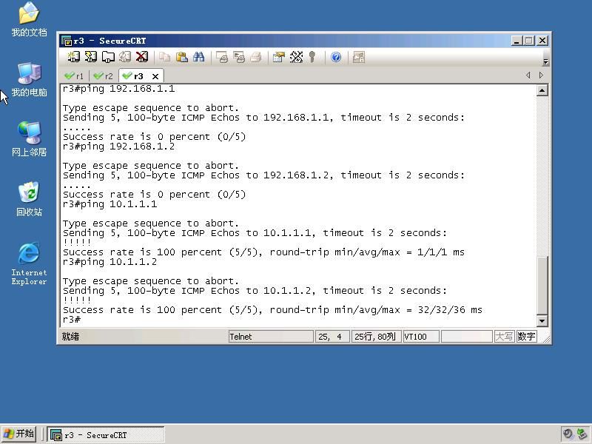Minimize the SecureCRT window
The height and width of the screenshot is (444, 592).
pyautogui.click(x=517, y=41)
